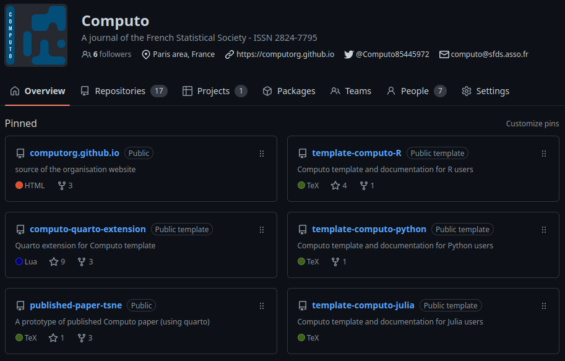This screenshot has width=565, height=361.
Task: Open the Settings tab with gear icon
Action: click(485, 91)
